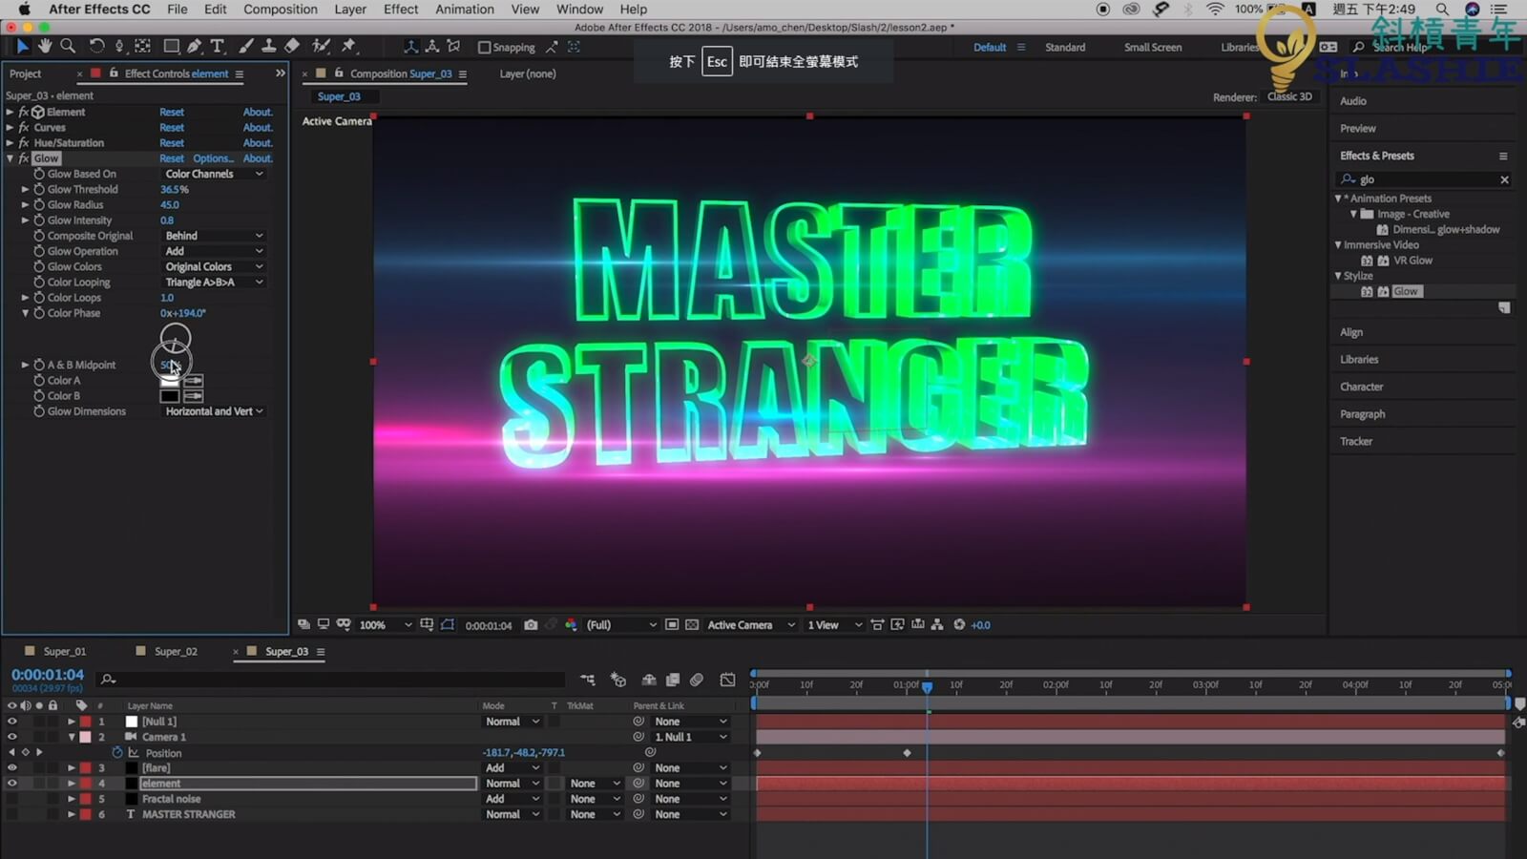1527x859 pixels.
Task: Toggle mask and shape path visibility
Action: point(448,625)
